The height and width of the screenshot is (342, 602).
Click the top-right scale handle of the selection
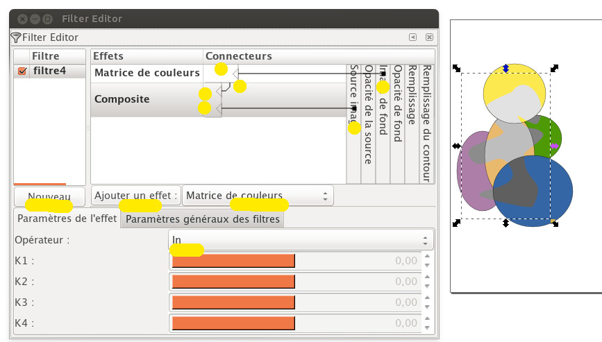(554, 67)
